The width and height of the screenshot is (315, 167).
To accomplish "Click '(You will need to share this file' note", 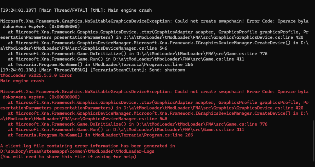I will pos(68,157).
